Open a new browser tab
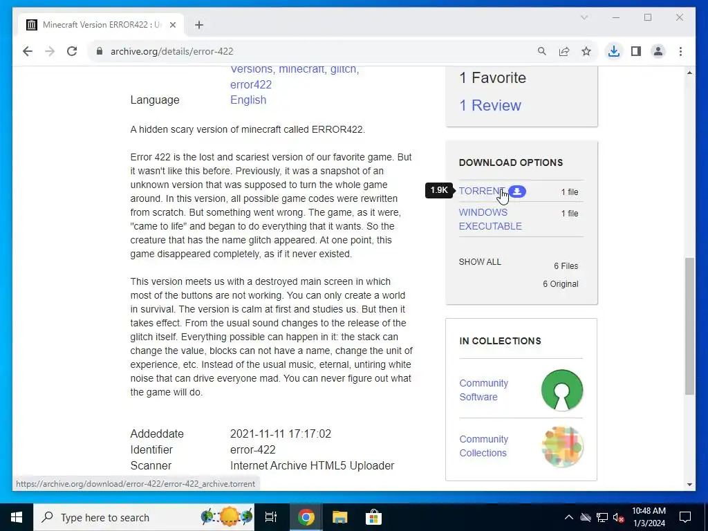This screenshot has width=708, height=531. pos(199,25)
